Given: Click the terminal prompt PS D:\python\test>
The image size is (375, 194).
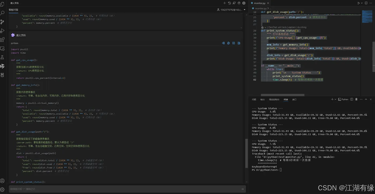Looking at the screenshot, I should (265, 170).
